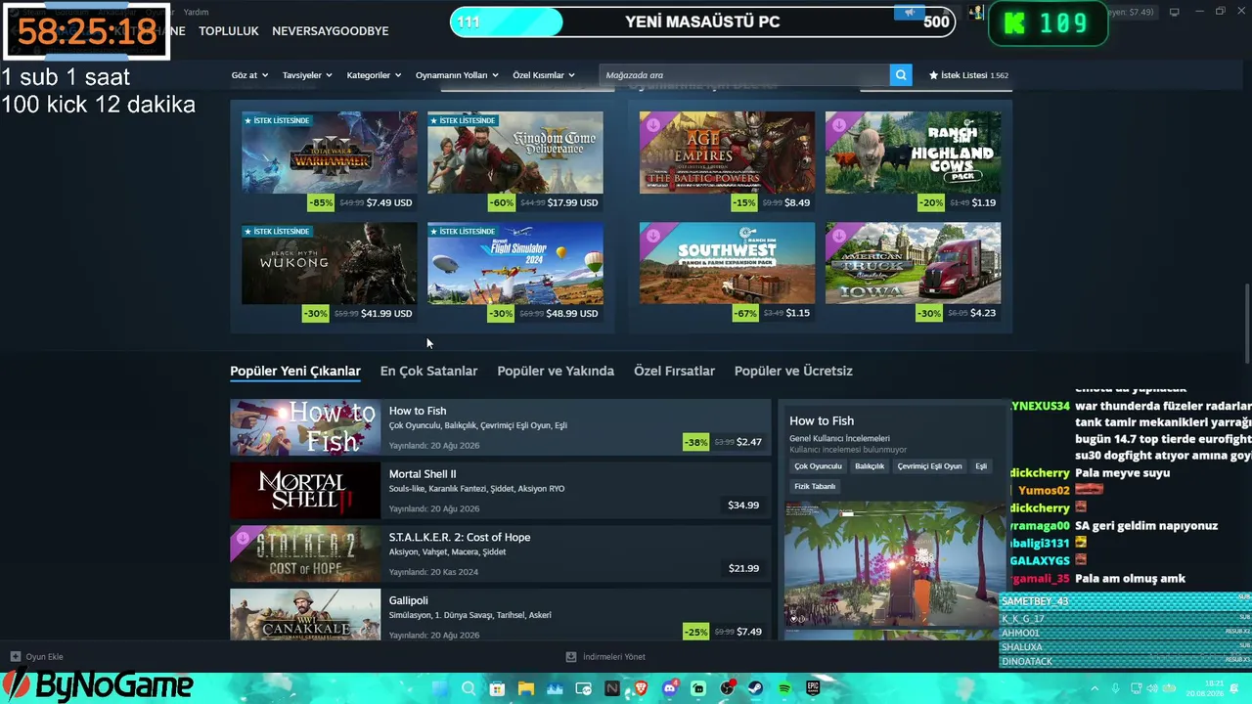Click the Balıkçılık tag in preview panel
This screenshot has height=704, width=1252.
pos(870,466)
